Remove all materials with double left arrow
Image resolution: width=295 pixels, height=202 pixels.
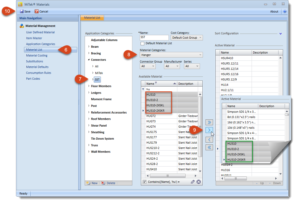point(209,147)
